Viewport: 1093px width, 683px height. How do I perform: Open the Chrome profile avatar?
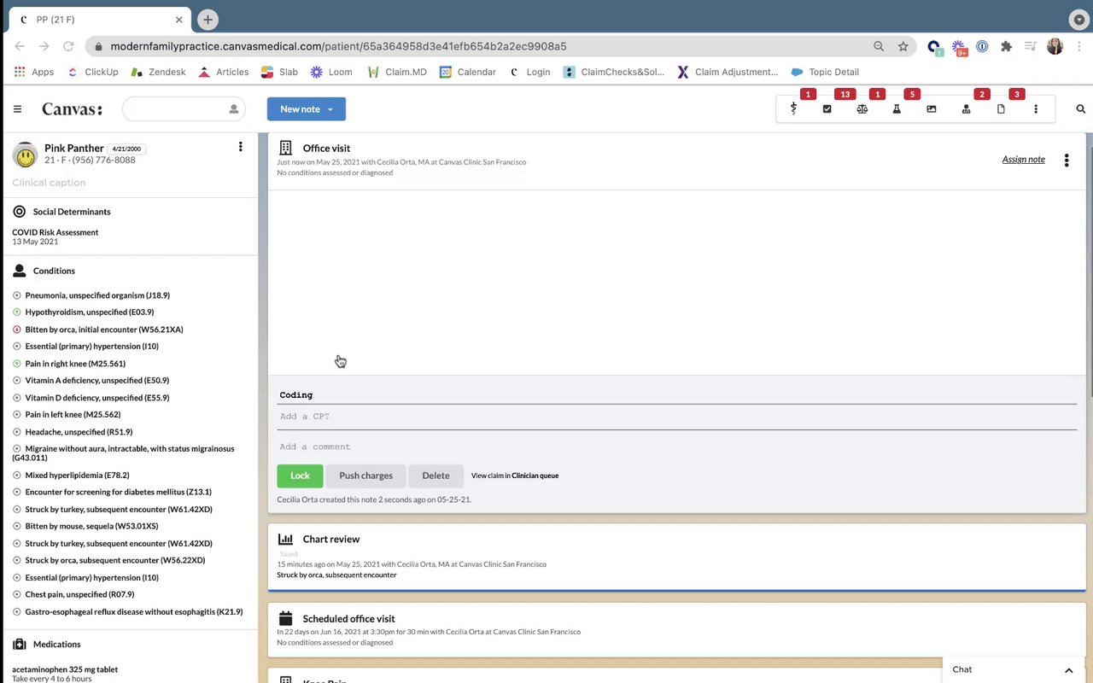click(1055, 46)
